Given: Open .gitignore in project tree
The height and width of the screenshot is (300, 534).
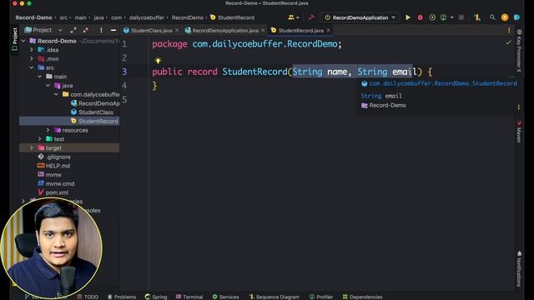Looking at the screenshot, I should tap(53, 157).
